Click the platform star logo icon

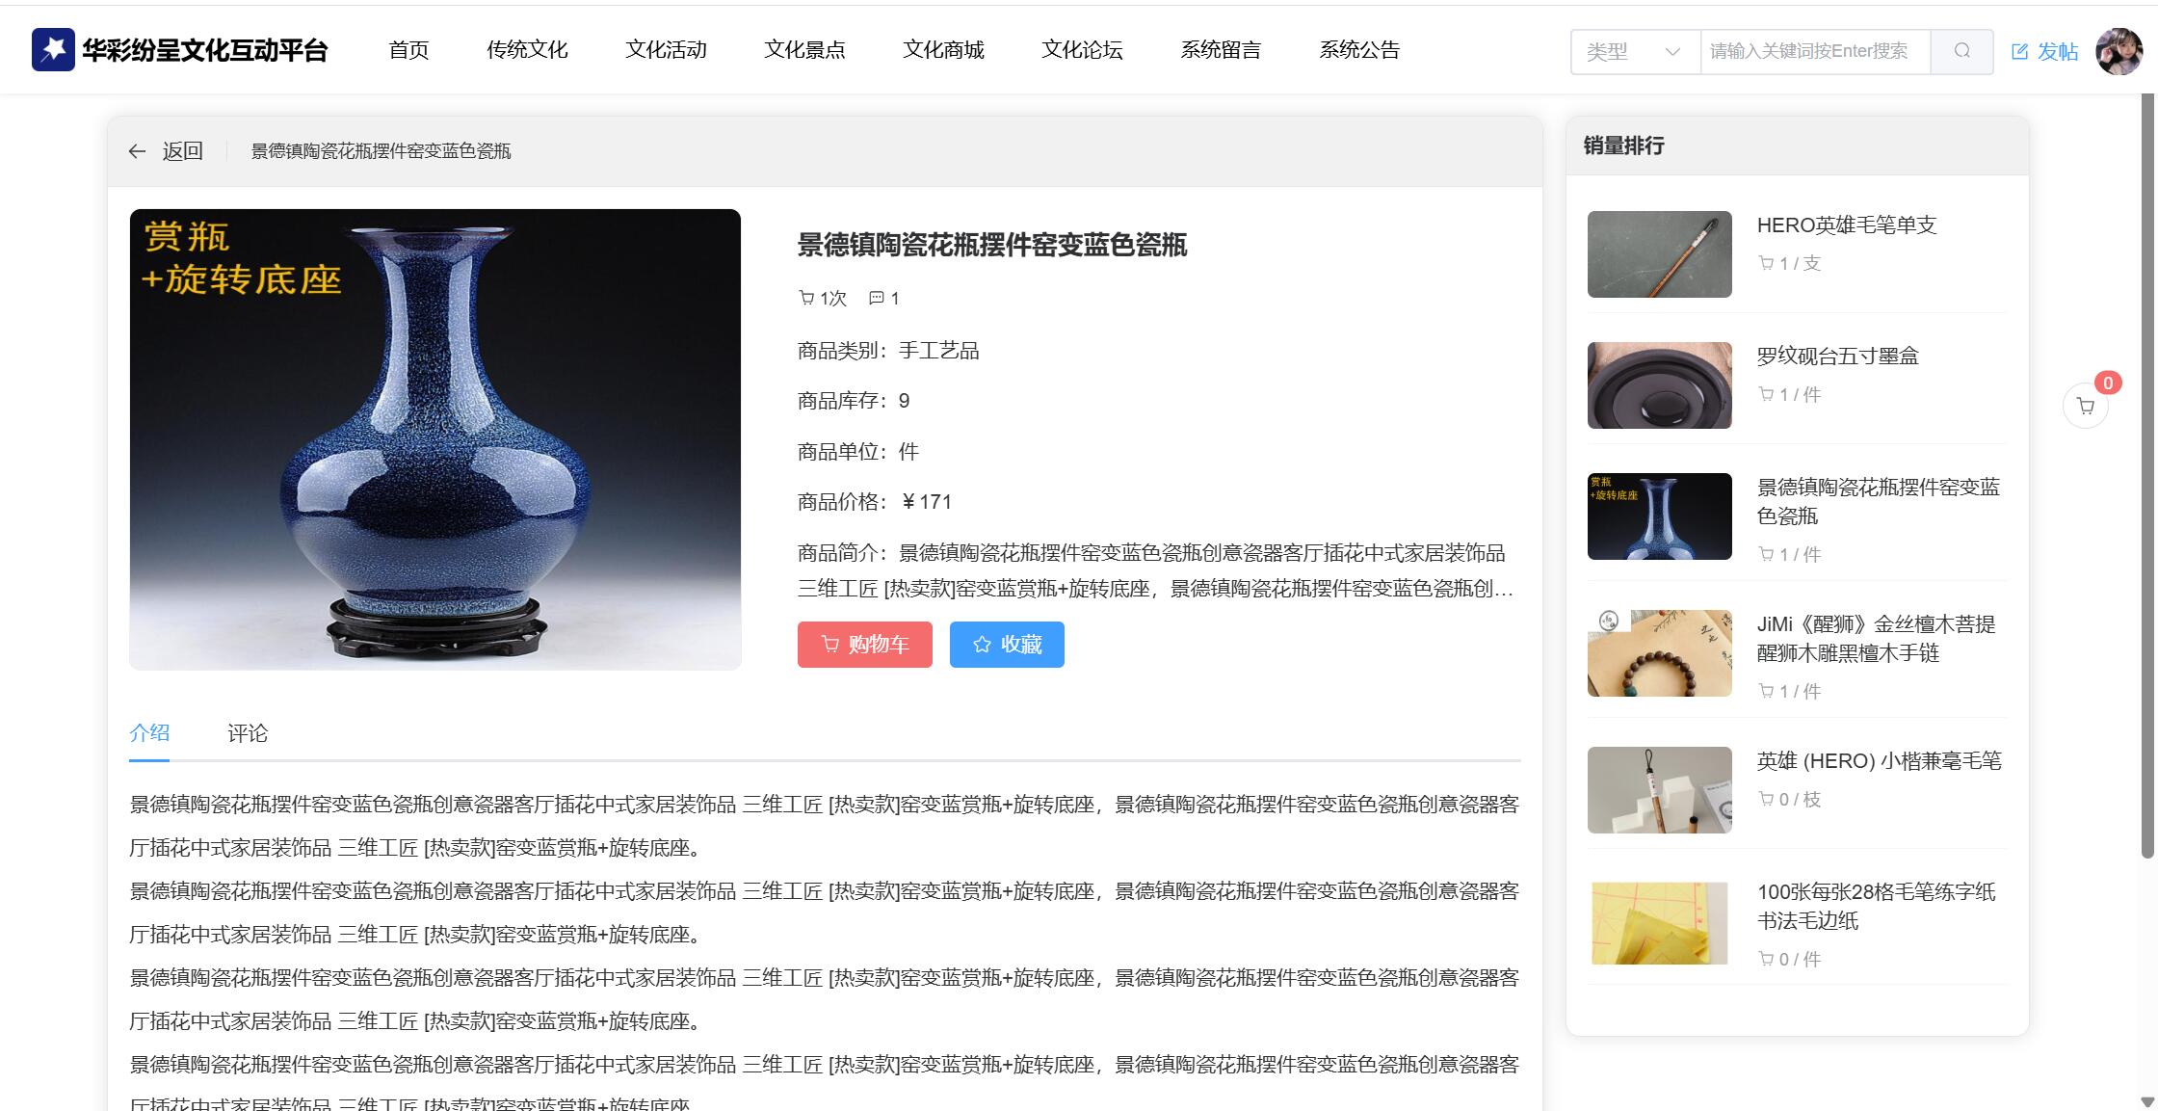pyautogui.click(x=53, y=49)
